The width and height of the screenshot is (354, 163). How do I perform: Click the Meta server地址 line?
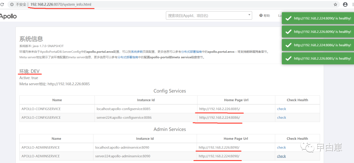[55, 84]
